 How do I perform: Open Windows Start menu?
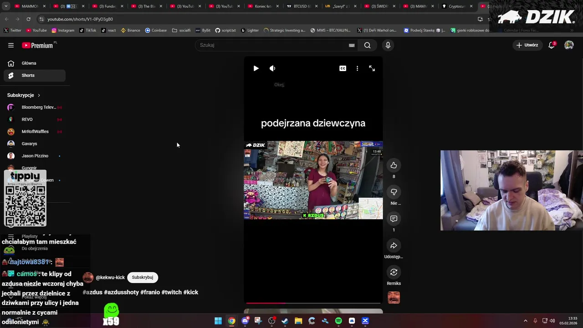(218, 321)
